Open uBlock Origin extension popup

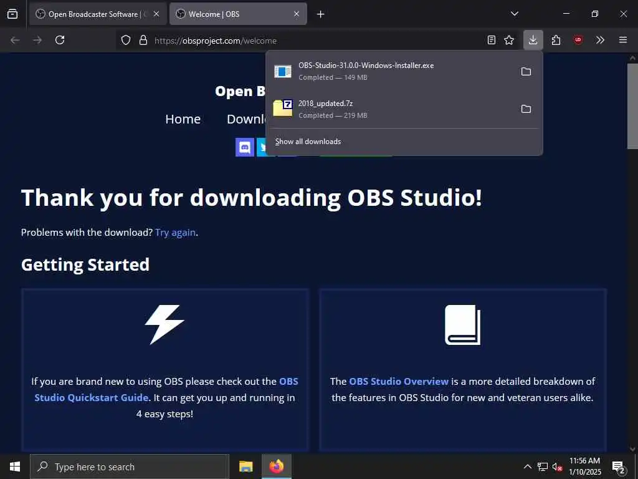[578, 40]
